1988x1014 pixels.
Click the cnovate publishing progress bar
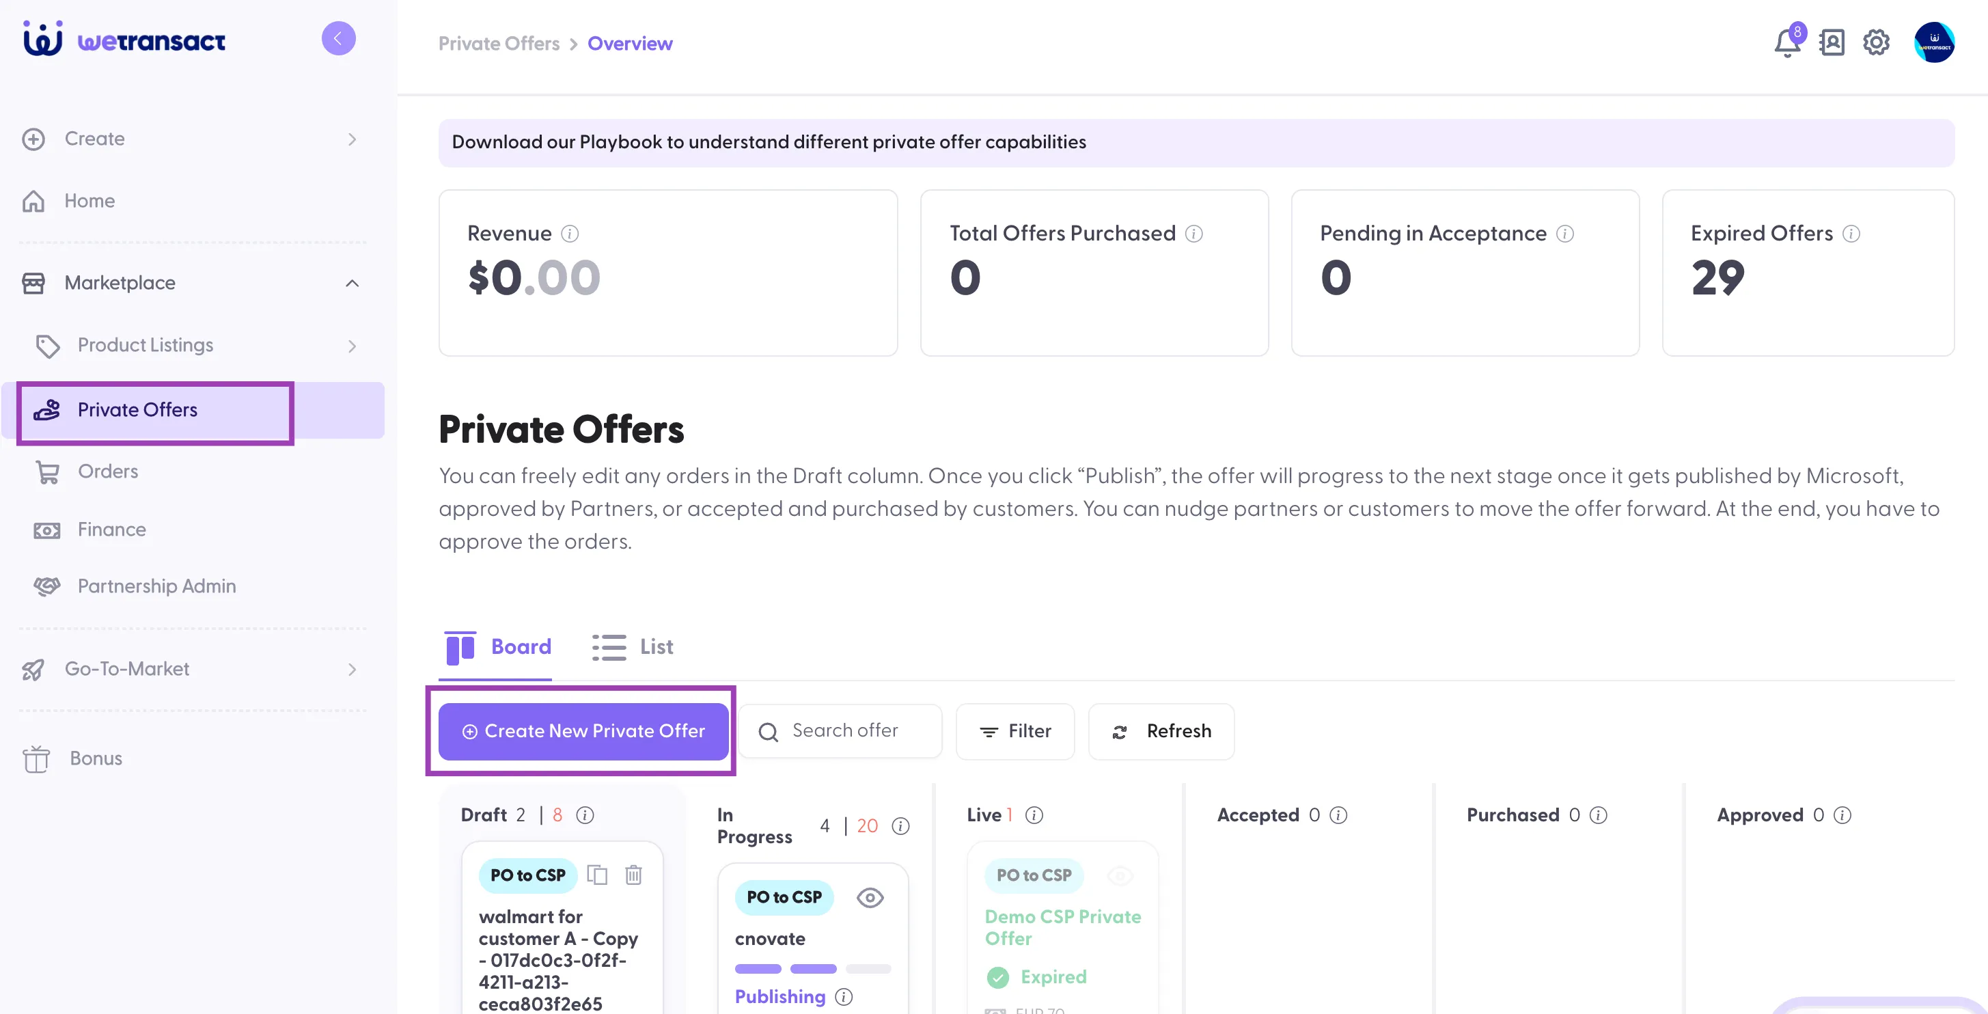pos(813,968)
